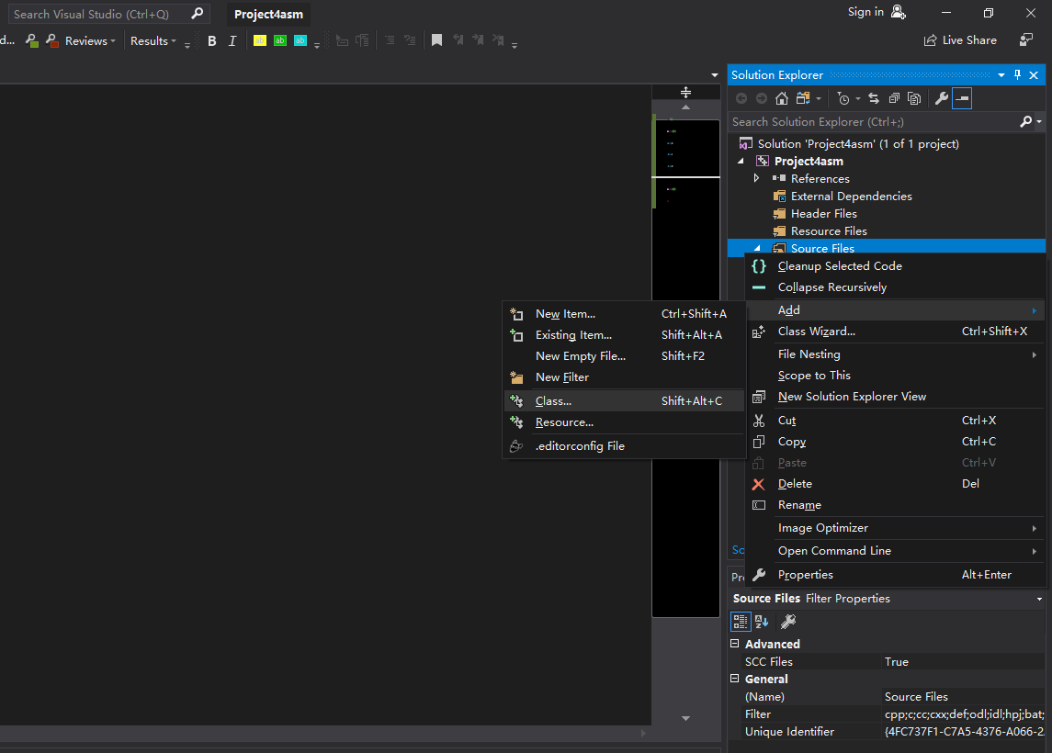The width and height of the screenshot is (1052, 753).
Task: Click the Sign in button
Action: (x=865, y=12)
